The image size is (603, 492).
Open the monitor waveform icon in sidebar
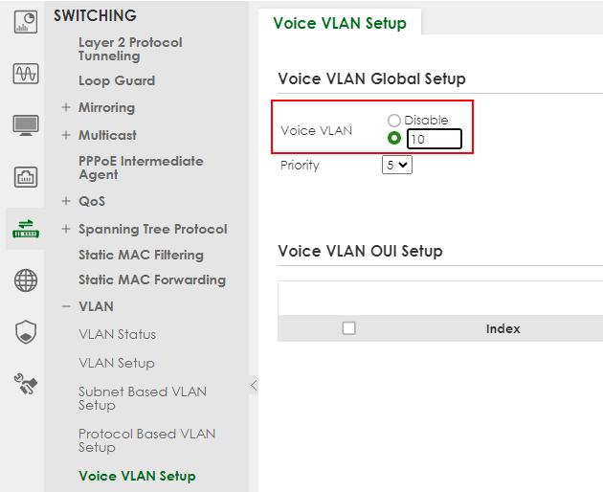coord(26,74)
